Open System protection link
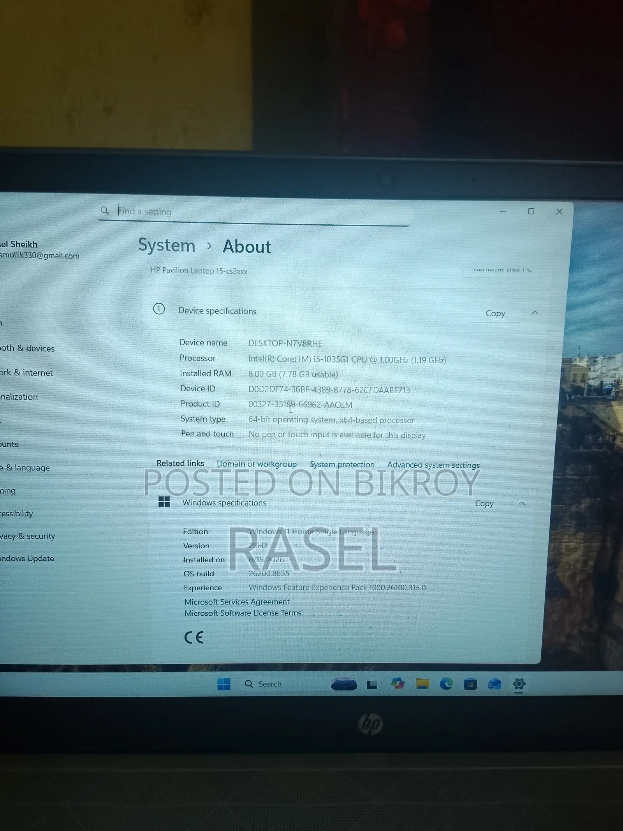Viewport: 623px width, 831px height. [342, 465]
